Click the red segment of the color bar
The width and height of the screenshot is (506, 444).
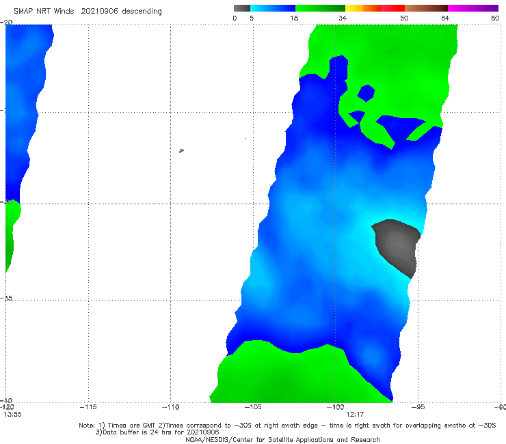[x=392, y=8]
